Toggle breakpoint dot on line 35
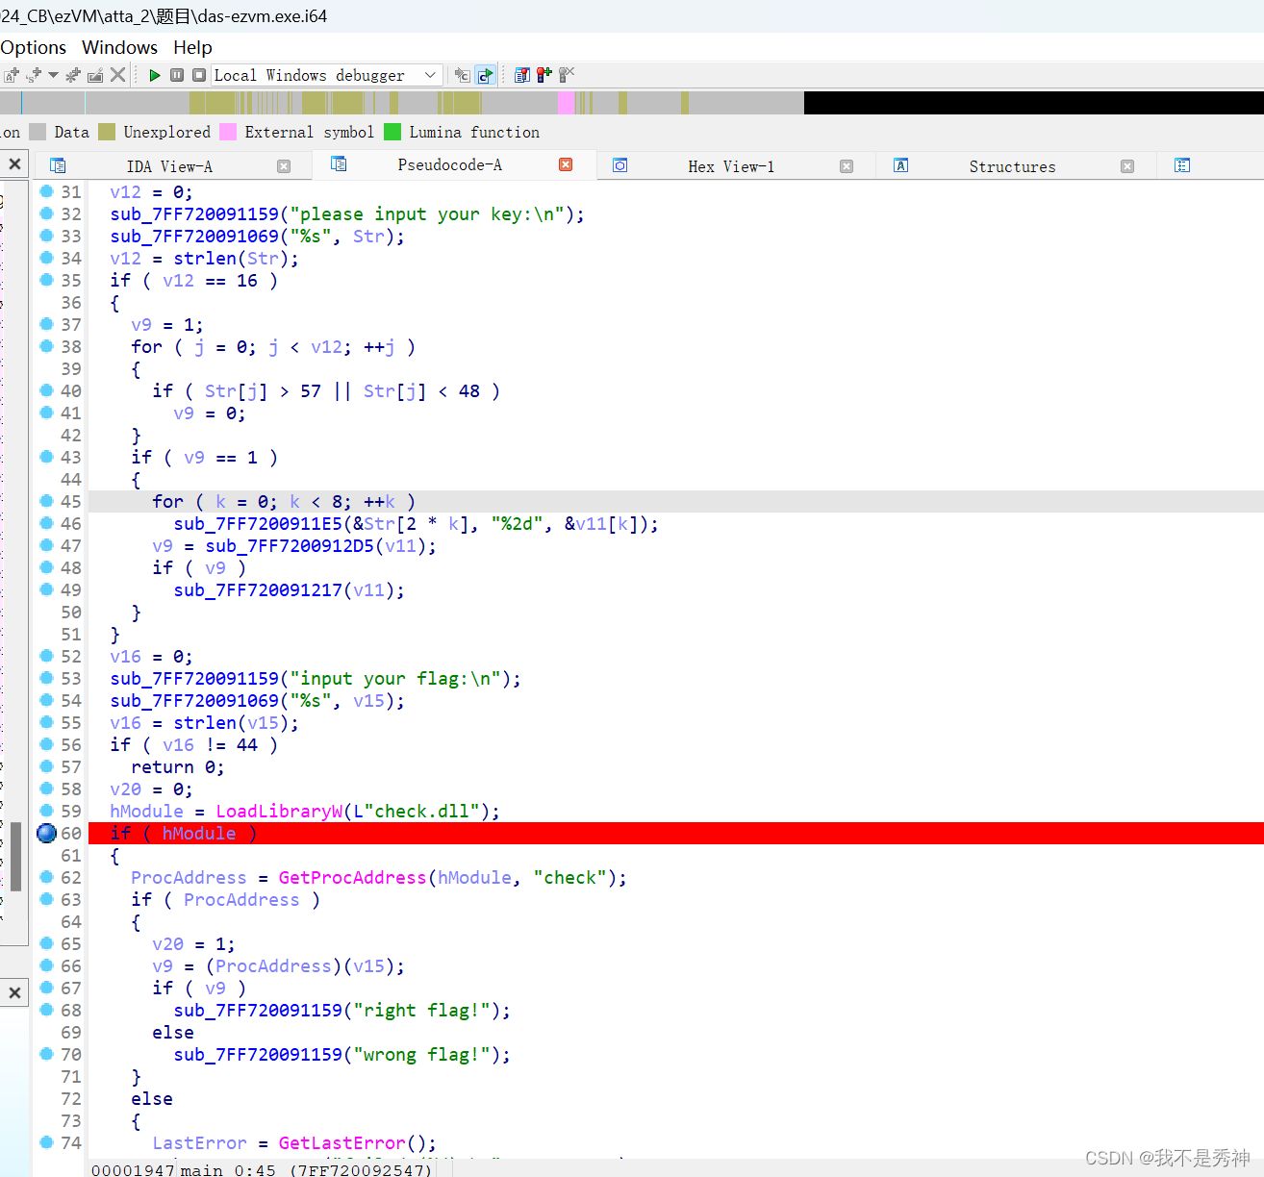This screenshot has height=1177, width=1264. [x=46, y=280]
